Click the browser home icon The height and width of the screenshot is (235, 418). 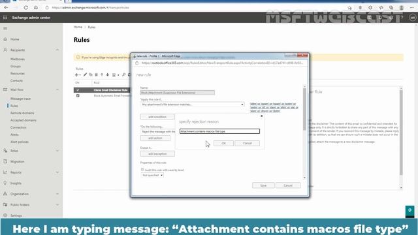(36, 8)
